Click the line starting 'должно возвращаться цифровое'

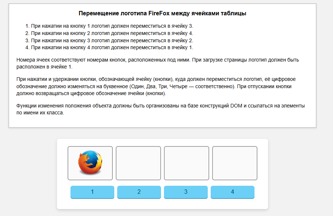coord(91,94)
